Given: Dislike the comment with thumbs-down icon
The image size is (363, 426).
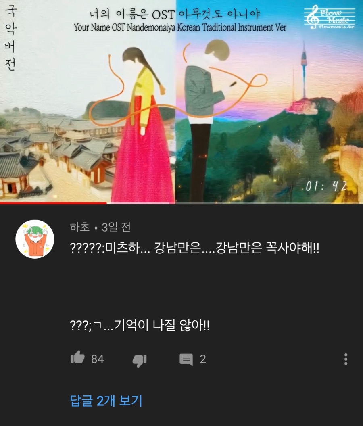Looking at the screenshot, I should (x=140, y=361).
